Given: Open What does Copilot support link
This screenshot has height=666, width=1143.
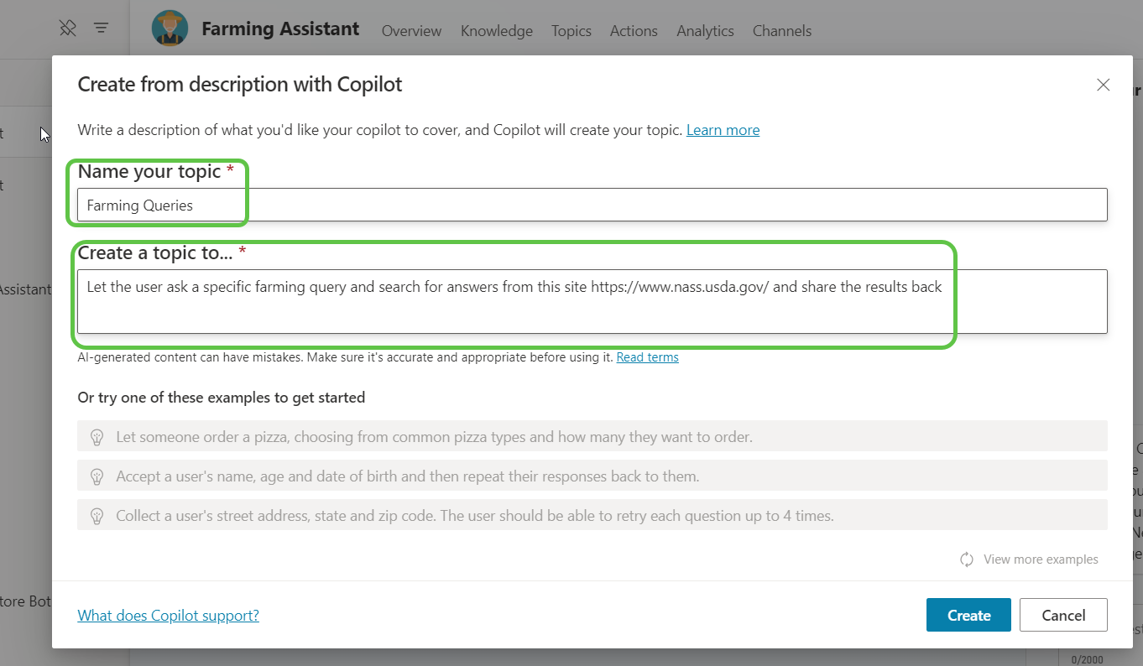Looking at the screenshot, I should [168, 616].
